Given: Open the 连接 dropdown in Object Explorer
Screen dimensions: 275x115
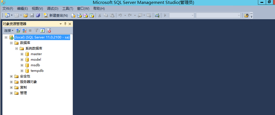Looking at the screenshot, I should click(x=9, y=31).
